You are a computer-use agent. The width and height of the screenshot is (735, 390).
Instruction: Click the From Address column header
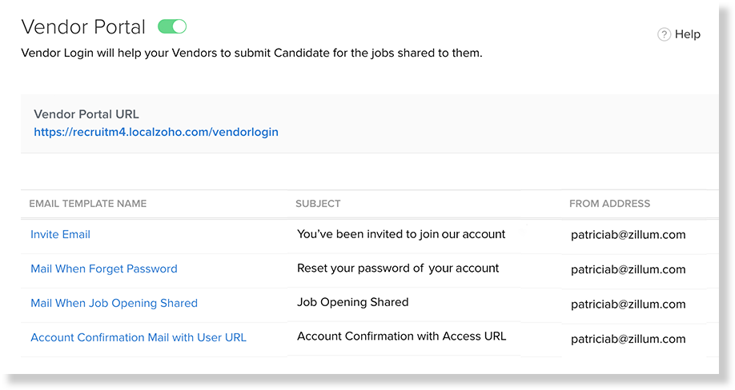[x=609, y=204]
